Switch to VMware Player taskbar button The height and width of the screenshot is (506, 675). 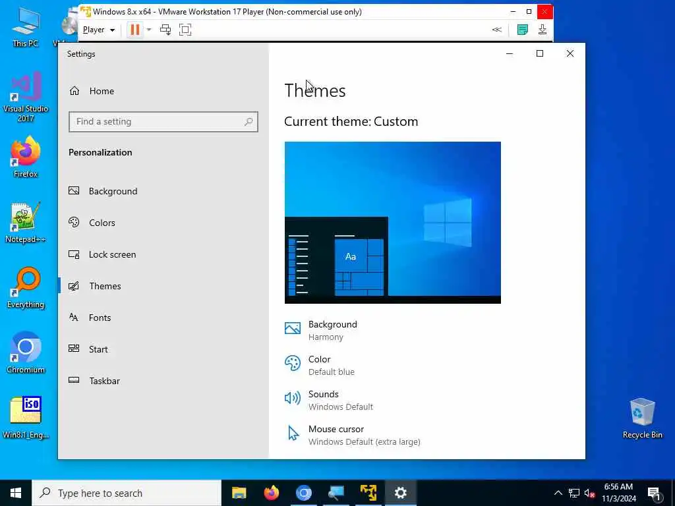click(x=368, y=493)
